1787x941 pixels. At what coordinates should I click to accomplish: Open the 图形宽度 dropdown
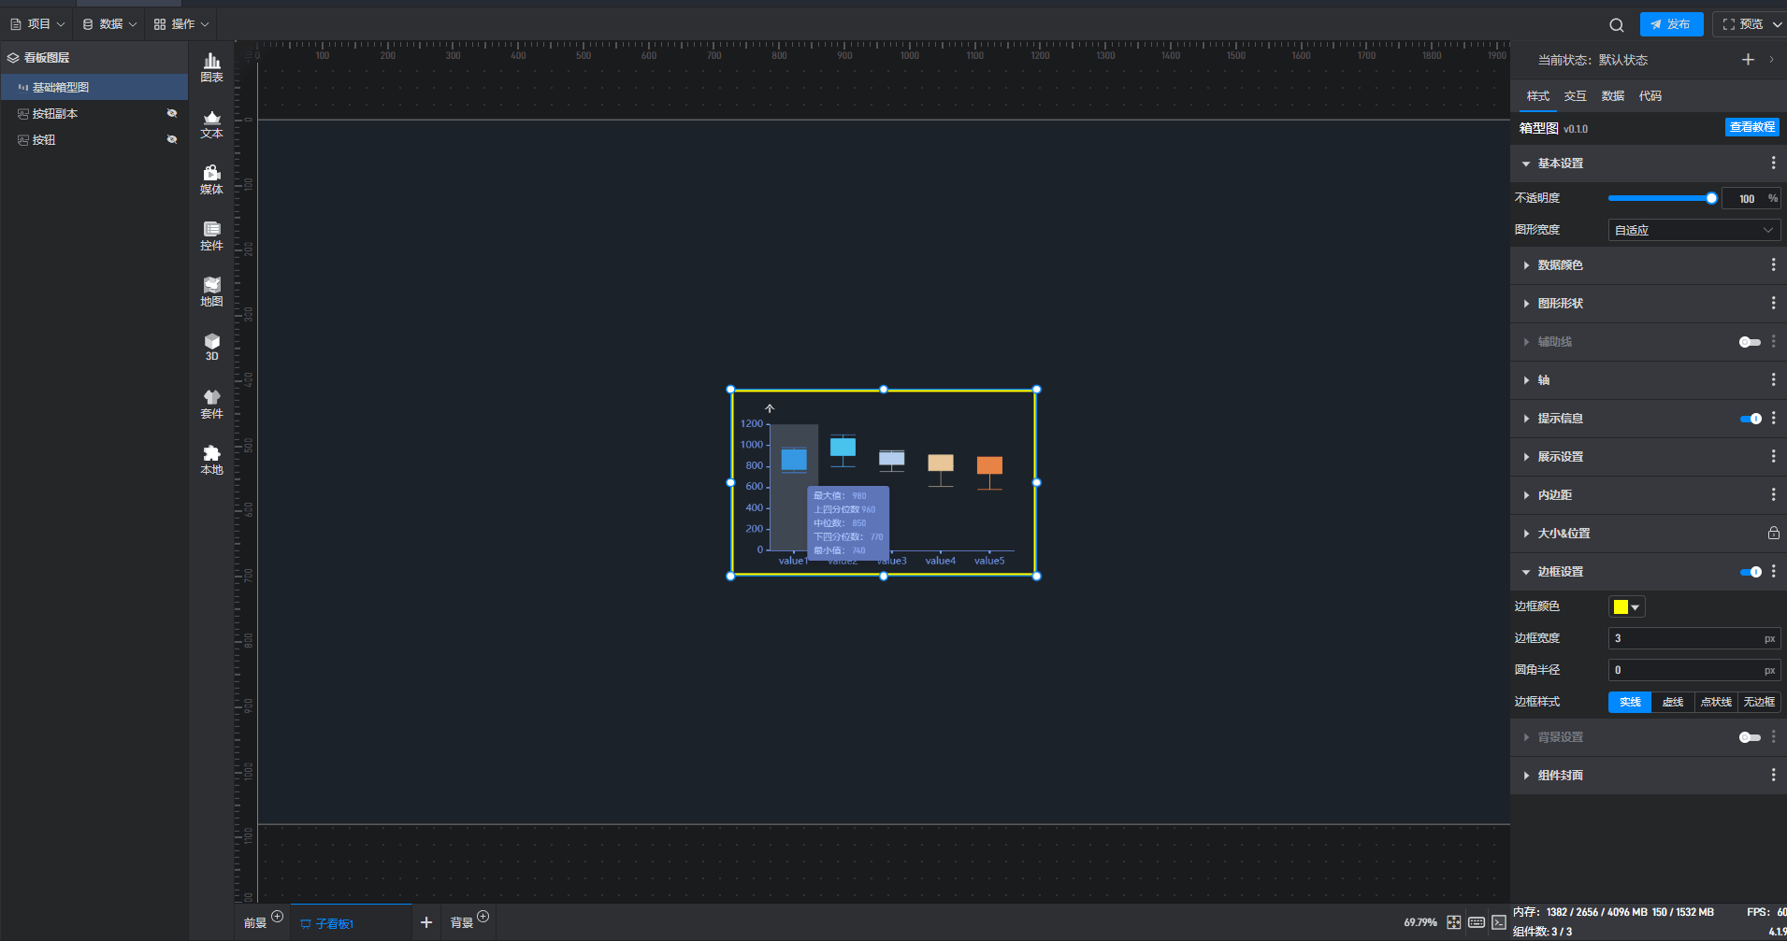tap(1693, 230)
